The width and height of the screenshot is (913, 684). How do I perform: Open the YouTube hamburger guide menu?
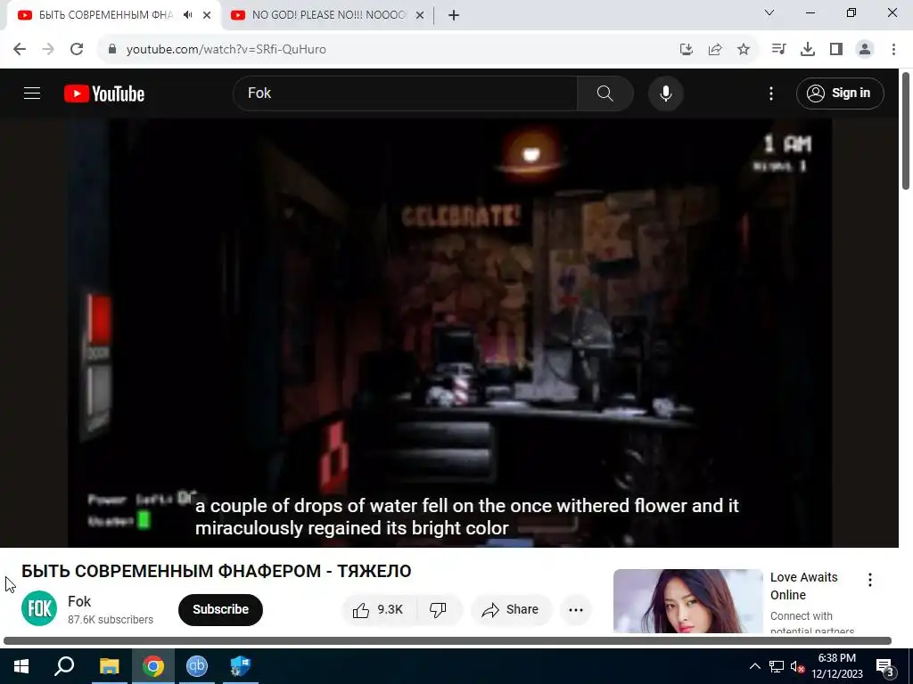tap(32, 93)
